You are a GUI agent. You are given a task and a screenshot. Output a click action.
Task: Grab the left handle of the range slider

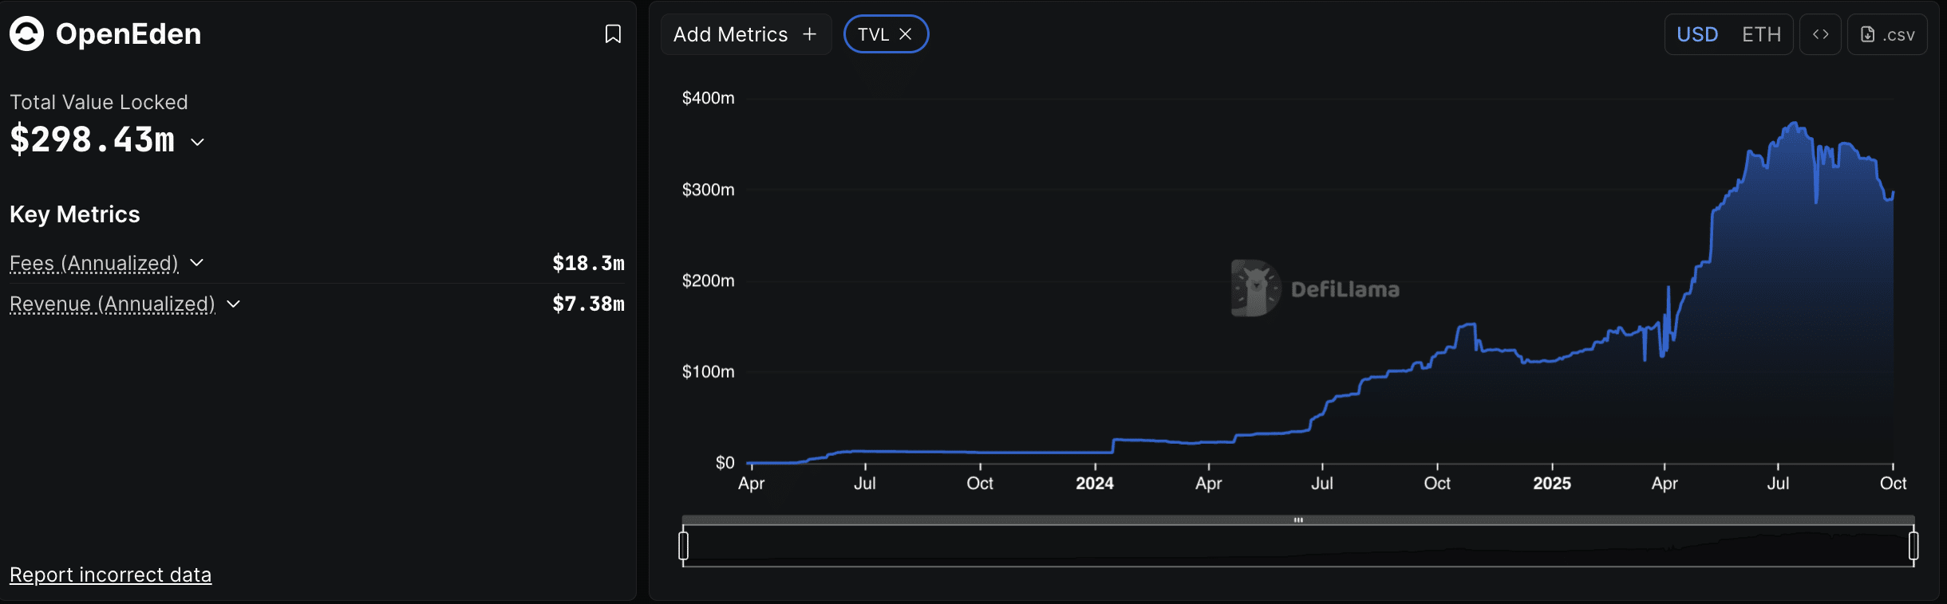tap(683, 546)
